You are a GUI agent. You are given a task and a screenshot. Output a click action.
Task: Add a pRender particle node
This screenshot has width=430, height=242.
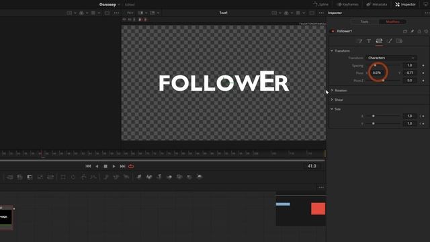[x=126, y=177]
